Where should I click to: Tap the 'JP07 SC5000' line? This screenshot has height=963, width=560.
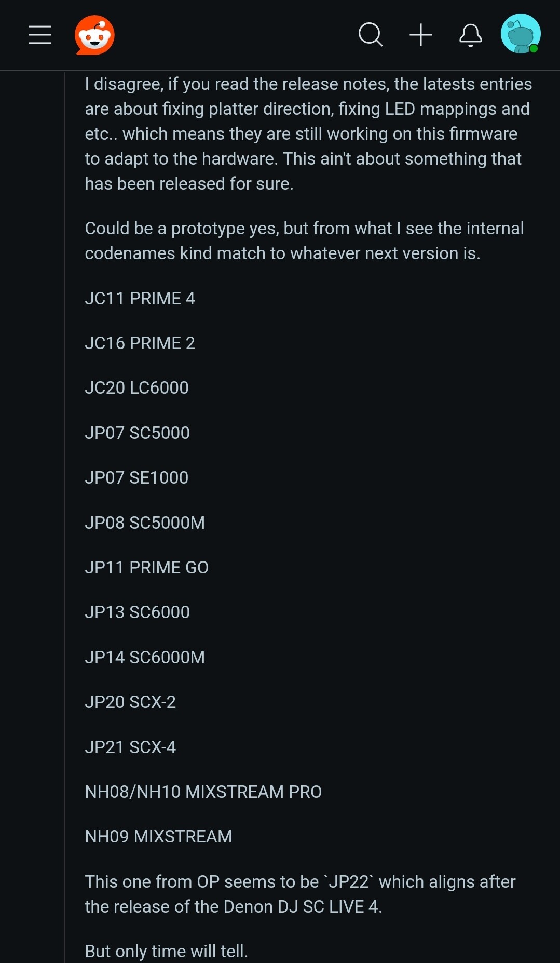138,433
